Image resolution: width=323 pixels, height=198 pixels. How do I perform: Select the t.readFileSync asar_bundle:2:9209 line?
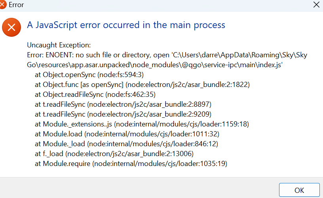pyautogui.click(x=123, y=114)
